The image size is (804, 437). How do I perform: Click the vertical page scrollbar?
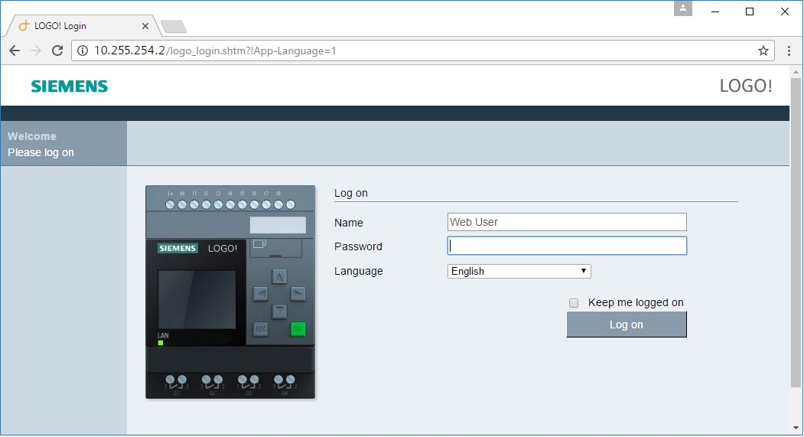click(796, 231)
